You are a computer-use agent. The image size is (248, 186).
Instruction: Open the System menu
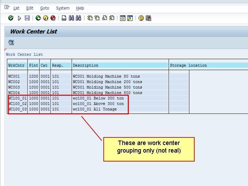coord(63,8)
